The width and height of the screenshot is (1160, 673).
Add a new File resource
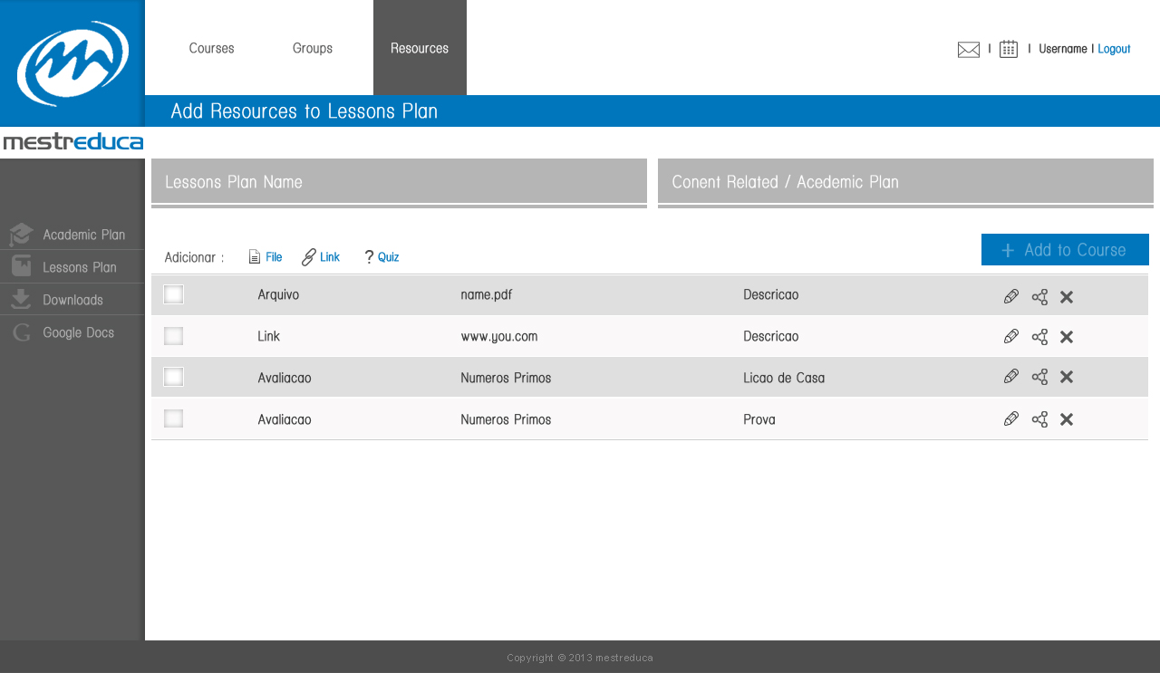266,257
